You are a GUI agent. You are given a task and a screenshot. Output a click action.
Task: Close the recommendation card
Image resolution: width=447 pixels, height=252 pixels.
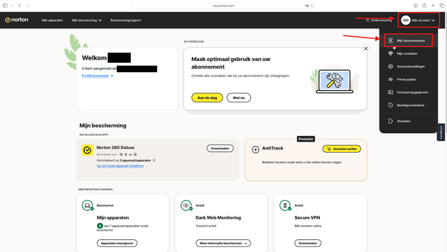pyautogui.click(x=366, y=49)
